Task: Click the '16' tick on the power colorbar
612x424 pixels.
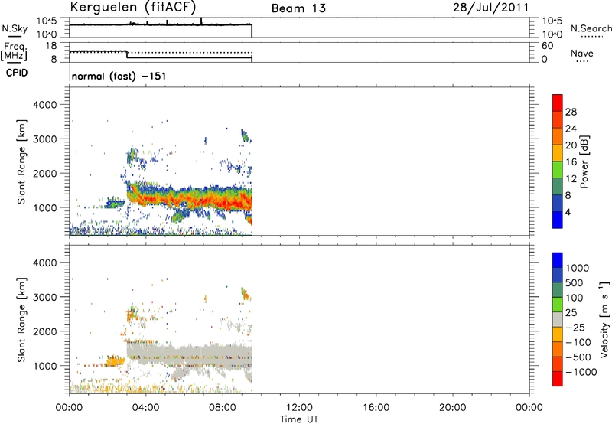Action: click(x=571, y=162)
